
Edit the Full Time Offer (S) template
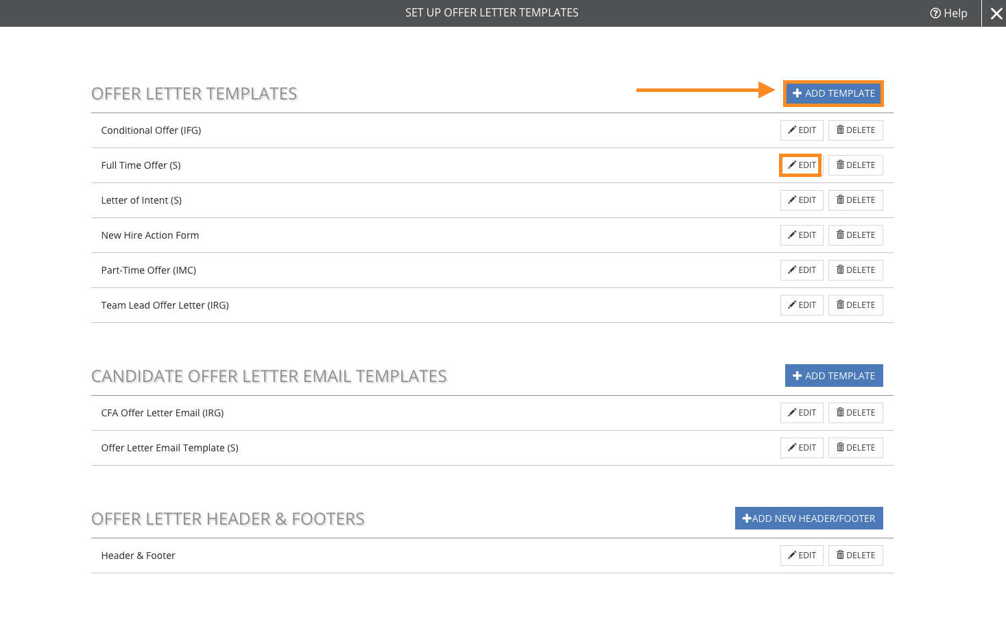coord(802,165)
